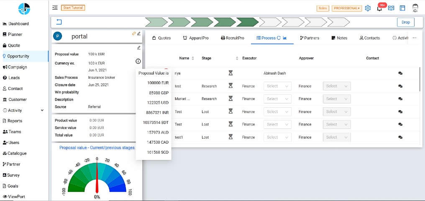
Task: Open notifications bell with 99+ badge
Action: 379,8
